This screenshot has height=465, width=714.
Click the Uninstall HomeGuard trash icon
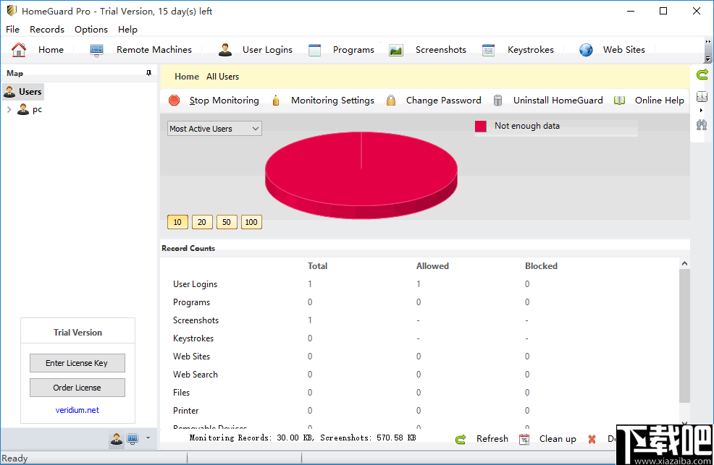click(x=497, y=101)
